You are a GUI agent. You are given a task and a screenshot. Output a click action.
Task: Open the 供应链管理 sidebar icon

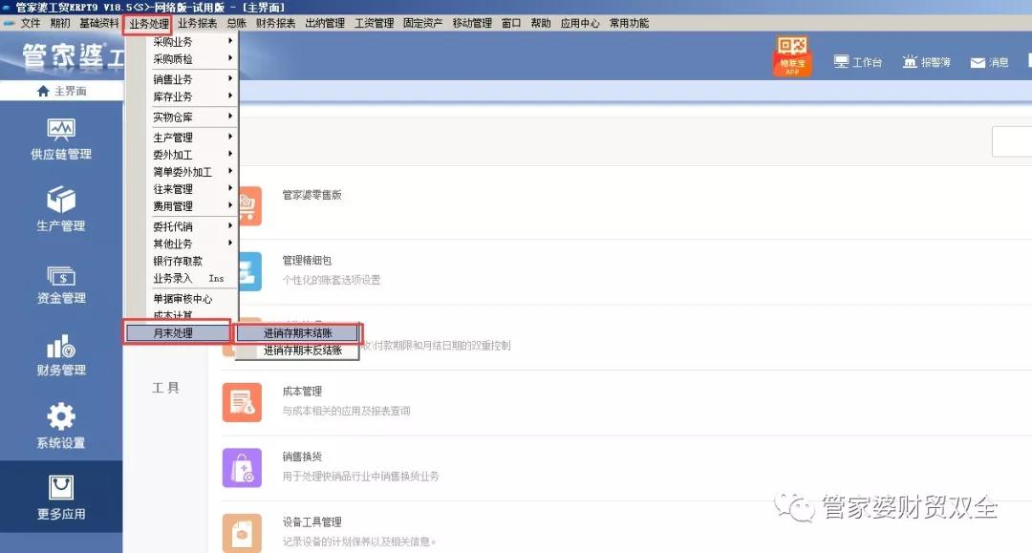(x=61, y=131)
